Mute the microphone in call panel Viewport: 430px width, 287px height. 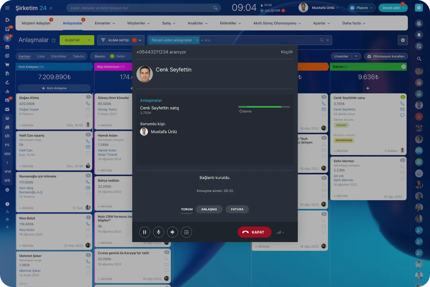pos(159,232)
